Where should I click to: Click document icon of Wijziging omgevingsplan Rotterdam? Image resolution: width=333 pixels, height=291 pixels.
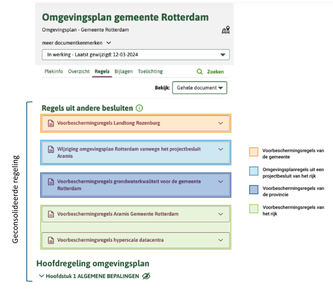(51, 149)
